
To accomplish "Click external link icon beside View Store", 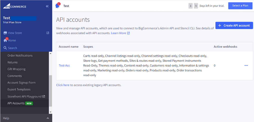I will click(48, 33).
